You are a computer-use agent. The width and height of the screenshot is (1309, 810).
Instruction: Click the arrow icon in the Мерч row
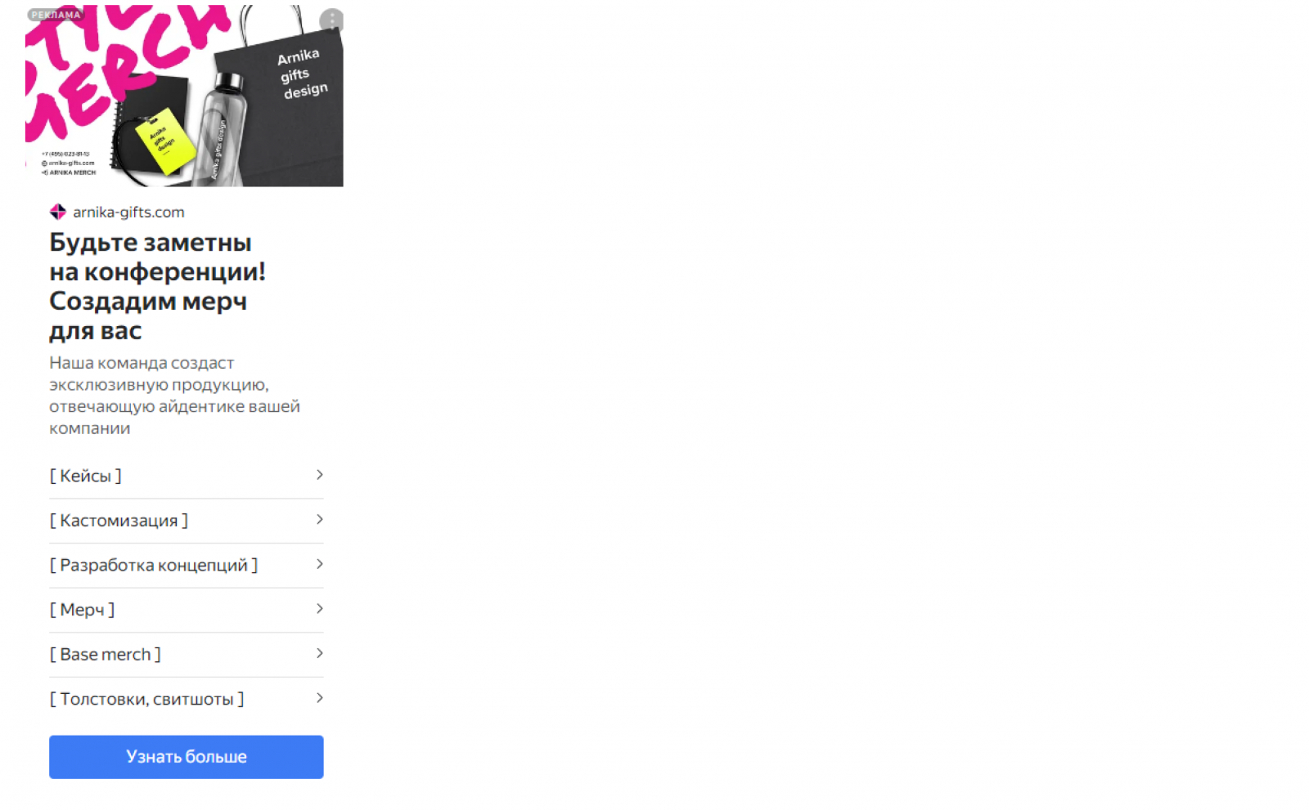319,609
